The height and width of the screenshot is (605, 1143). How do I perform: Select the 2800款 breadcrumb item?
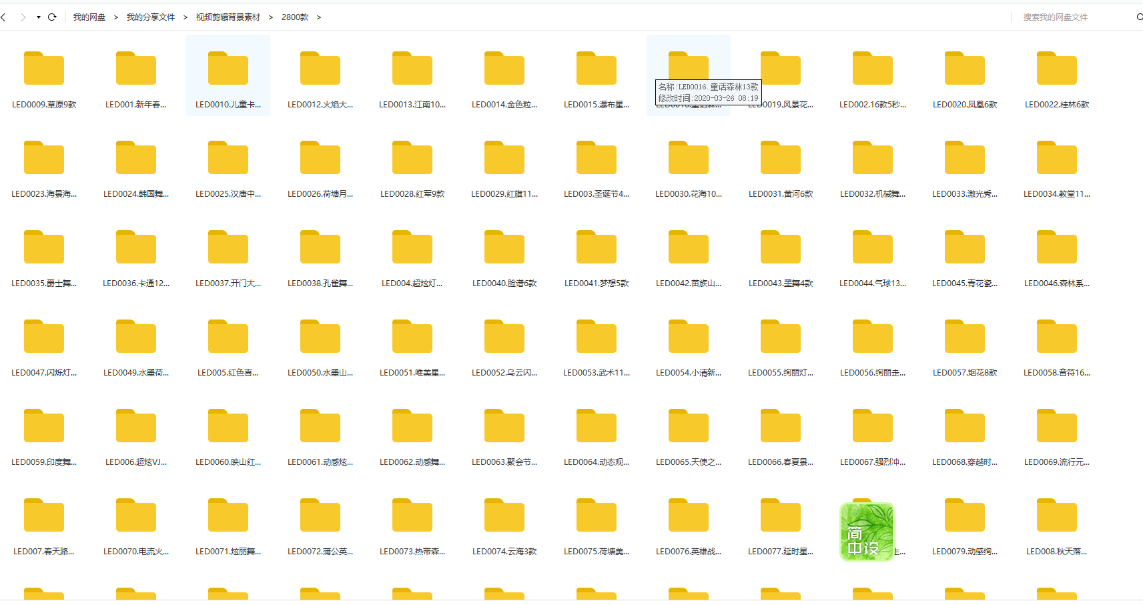294,17
